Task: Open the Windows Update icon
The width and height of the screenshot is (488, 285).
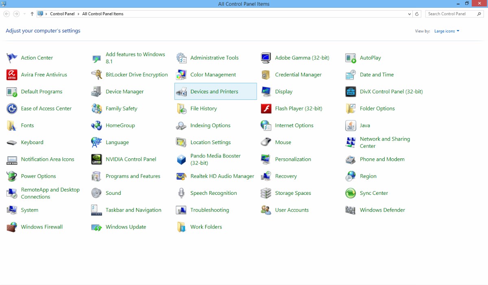Action: [x=96, y=227]
